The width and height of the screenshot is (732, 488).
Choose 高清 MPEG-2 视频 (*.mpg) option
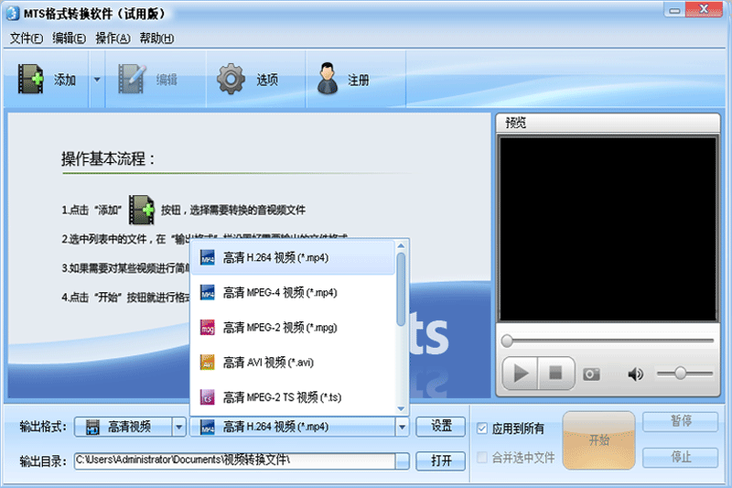click(x=293, y=328)
